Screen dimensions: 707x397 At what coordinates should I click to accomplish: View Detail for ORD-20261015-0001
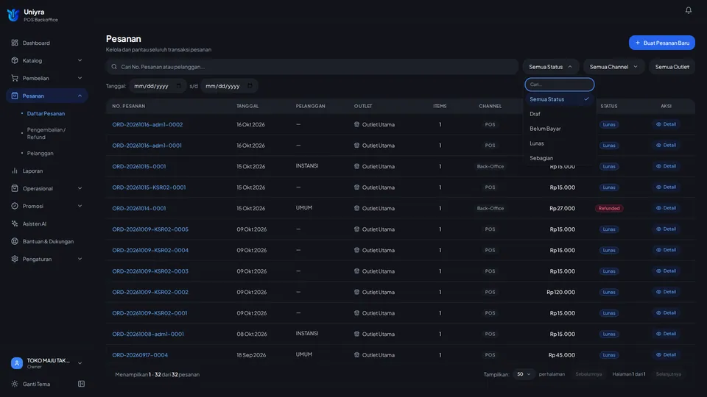tap(666, 166)
